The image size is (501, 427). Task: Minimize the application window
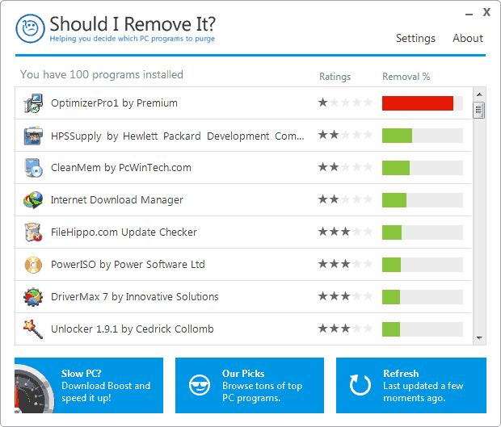[469, 14]
